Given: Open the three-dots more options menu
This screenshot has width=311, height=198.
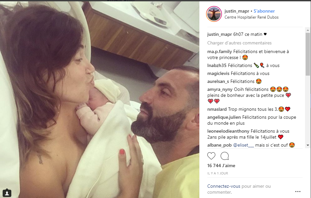Looking at the screenshot, I should (x=298, y=191).
